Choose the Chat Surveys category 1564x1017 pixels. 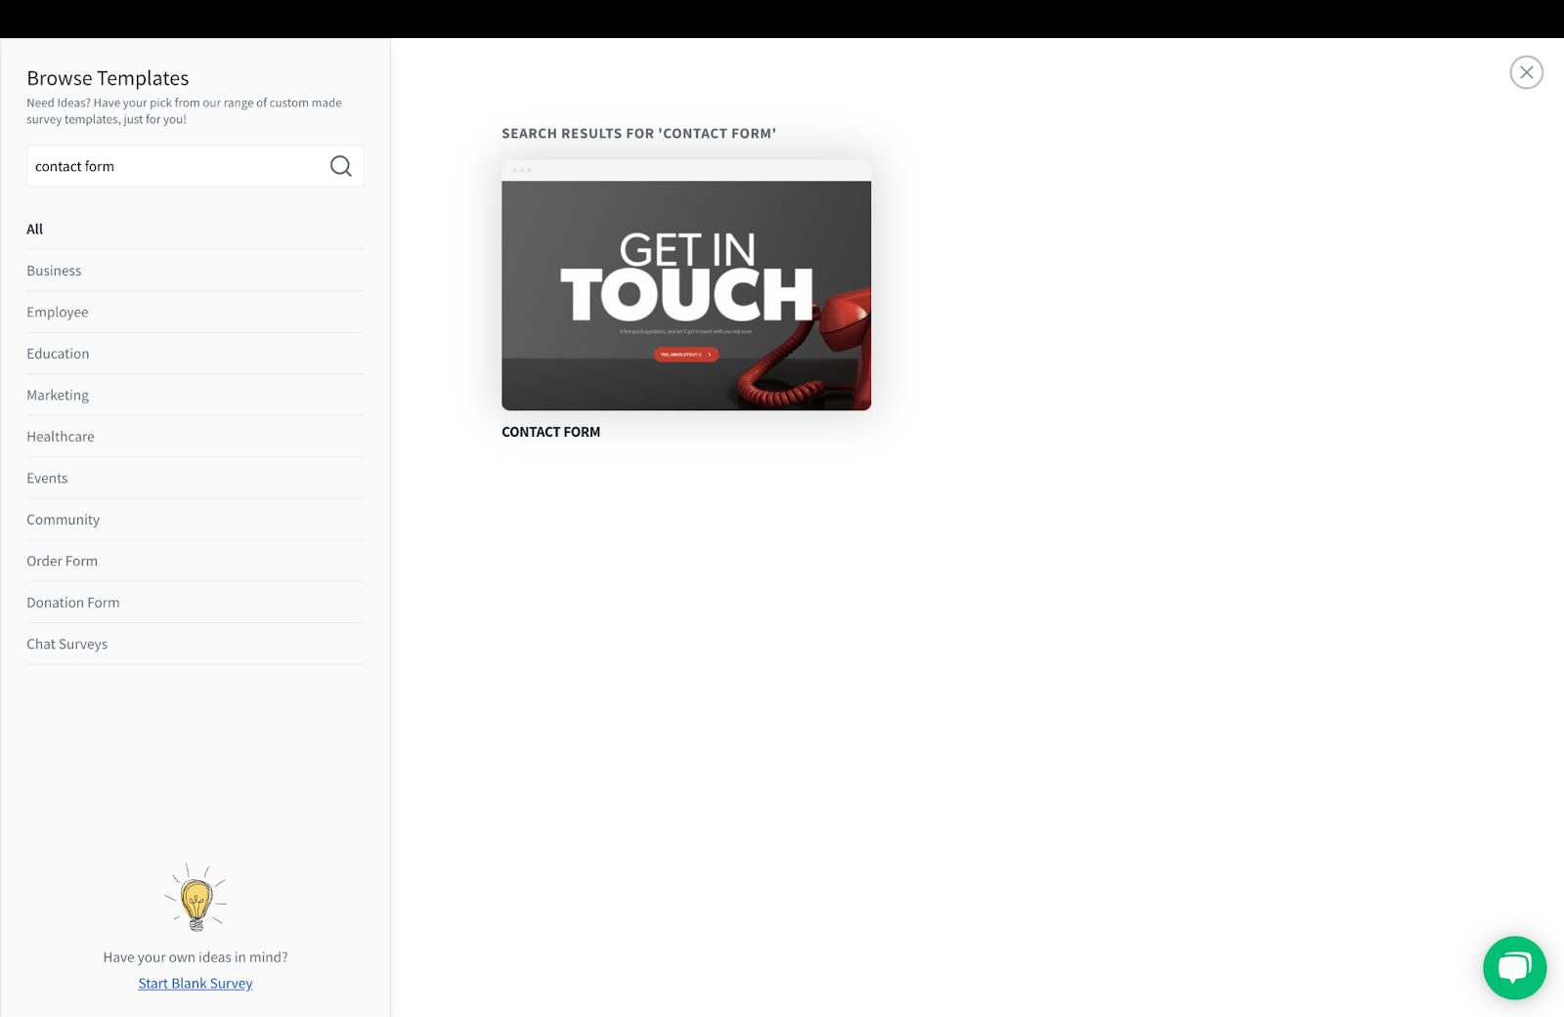[195, 645]
